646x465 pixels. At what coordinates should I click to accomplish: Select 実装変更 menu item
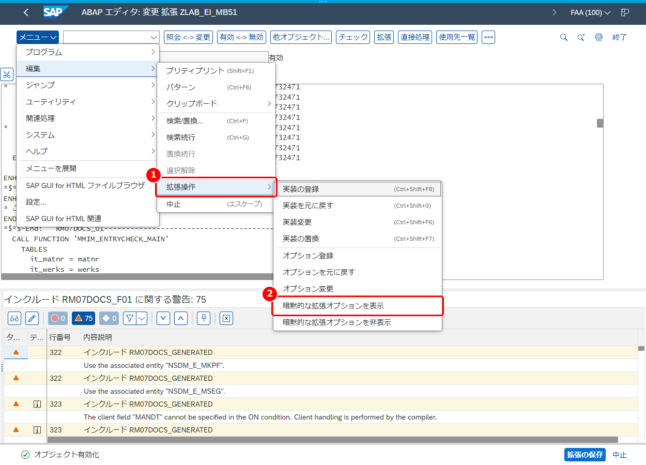[358, 222]
